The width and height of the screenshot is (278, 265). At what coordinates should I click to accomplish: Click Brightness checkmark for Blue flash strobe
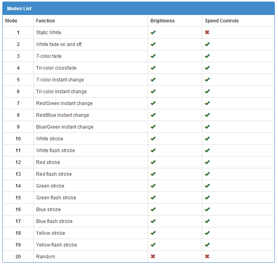153,221
